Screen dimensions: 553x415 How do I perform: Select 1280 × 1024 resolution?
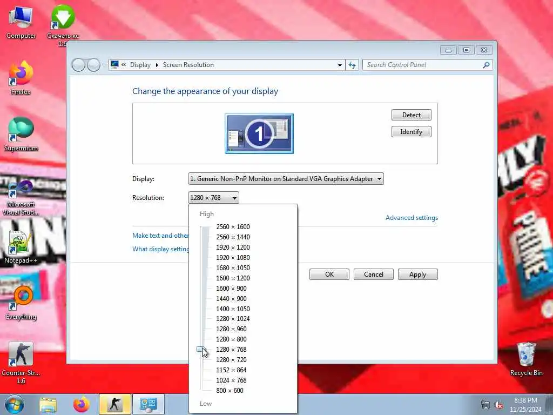tap(233, 319)
